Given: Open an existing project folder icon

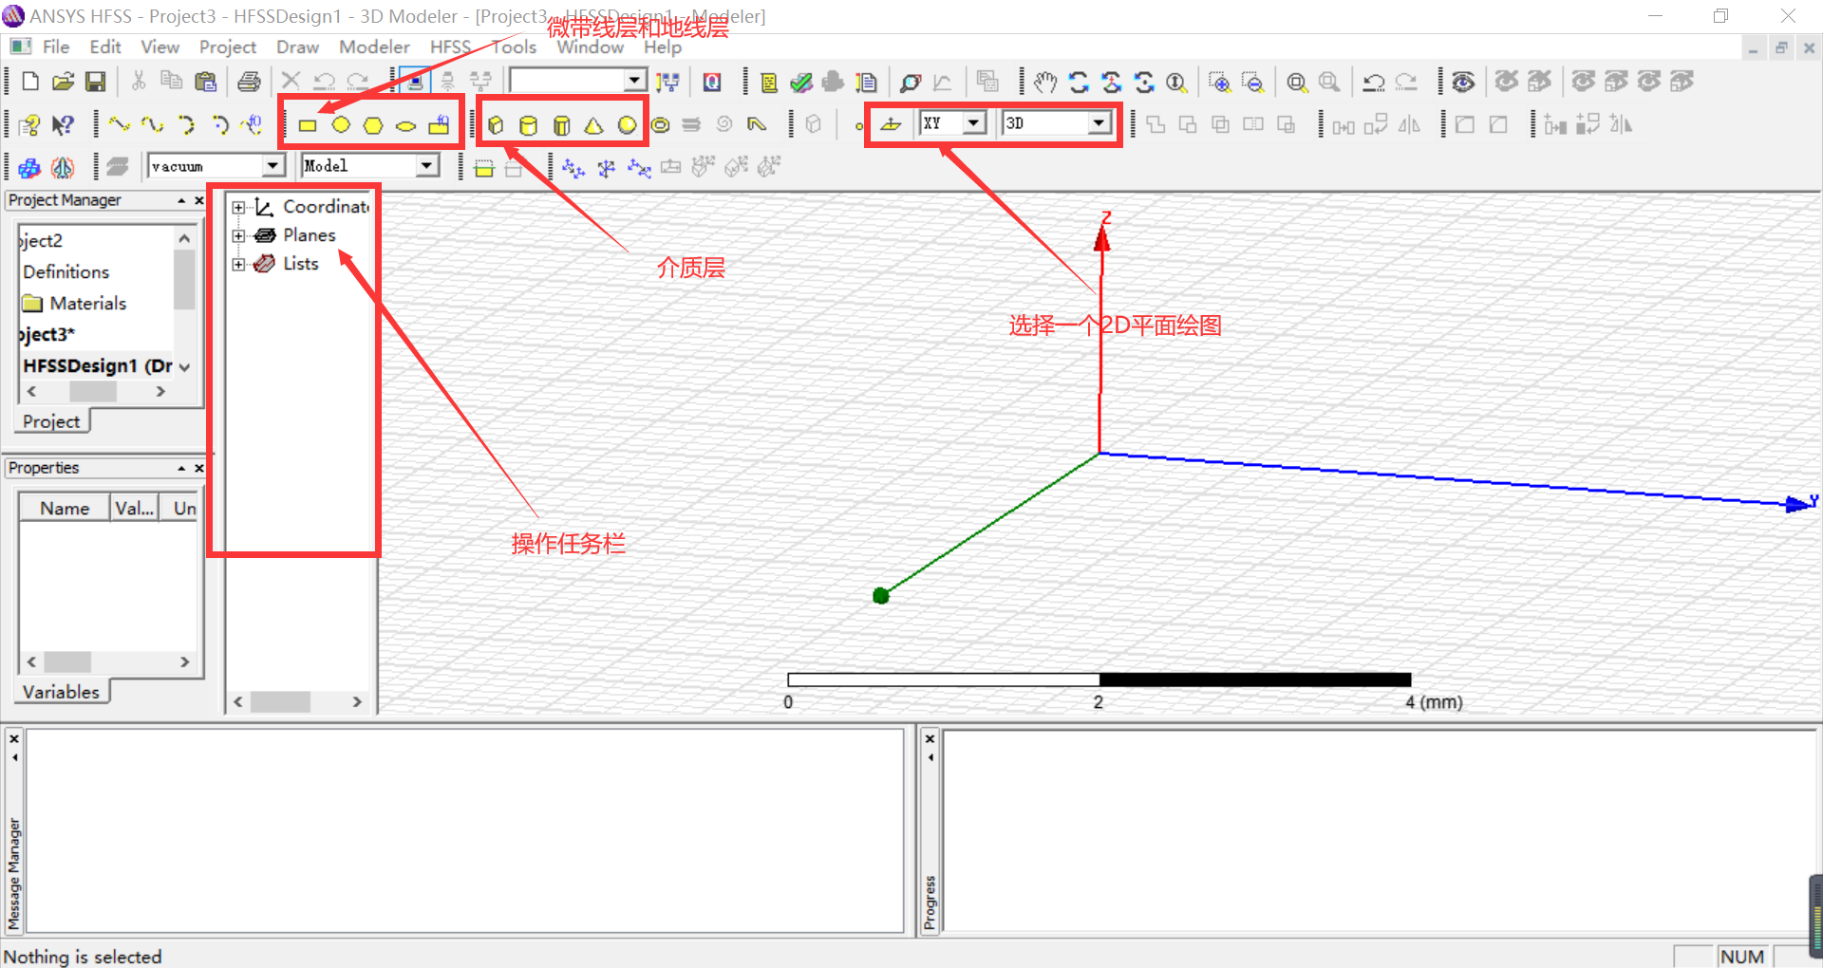Looking at the screenshot, I should (63, 82).
